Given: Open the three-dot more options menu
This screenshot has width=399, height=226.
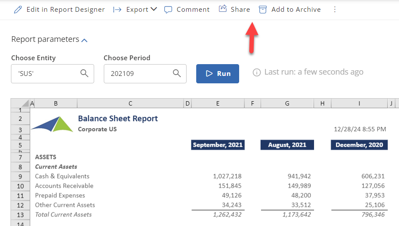Looking at the screenshot, I should point(335,10).
